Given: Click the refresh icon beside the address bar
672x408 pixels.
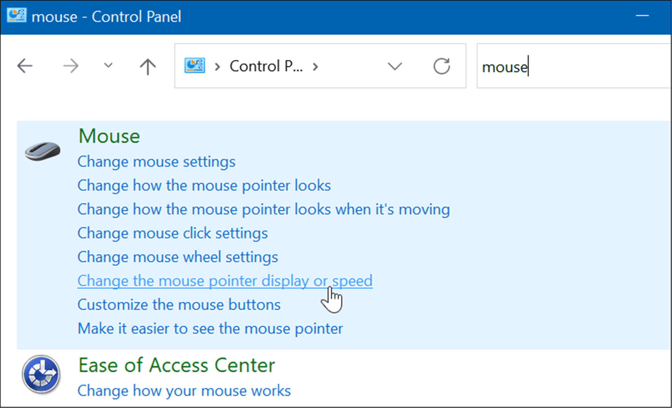Looking at the screenshot, I should (442, 66).
